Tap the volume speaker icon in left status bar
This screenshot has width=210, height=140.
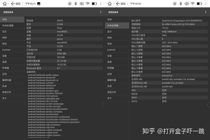click(82, 4)
